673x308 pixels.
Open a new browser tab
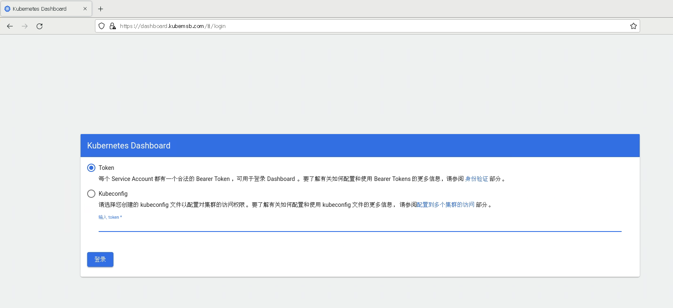101,9
